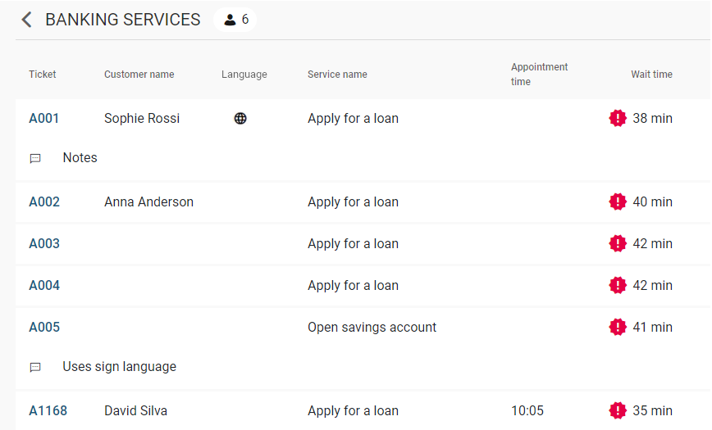The image size is (712, 430).
Task: Open ticket A002
Action: [44, 202]
